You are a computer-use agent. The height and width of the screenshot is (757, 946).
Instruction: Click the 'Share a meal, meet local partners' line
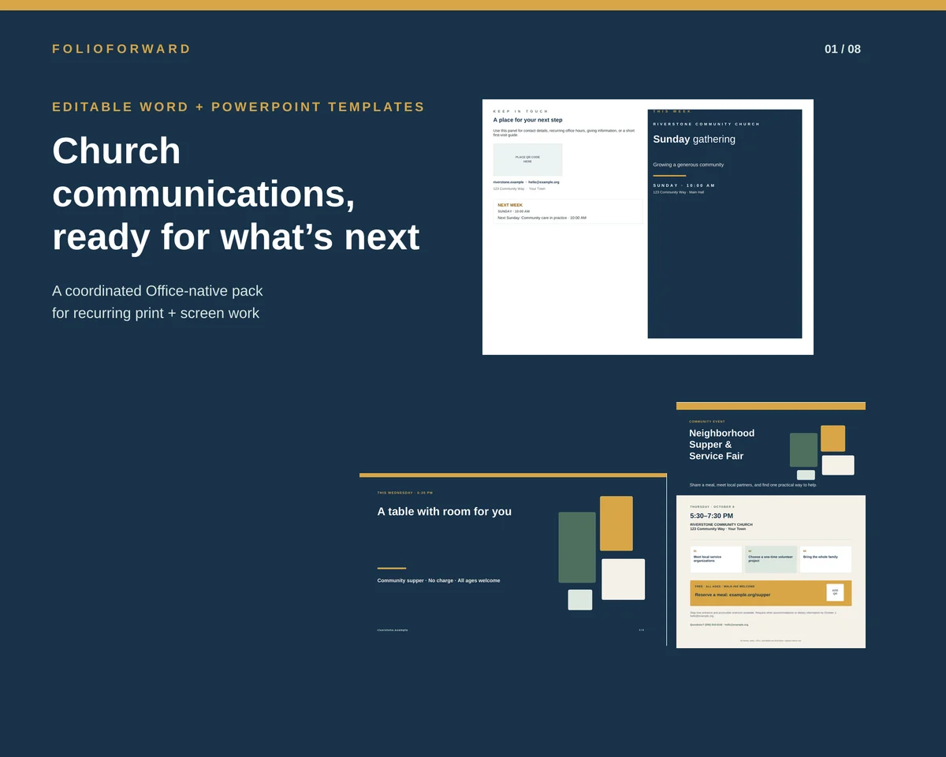pyautogui.click(x=753, y=485)
